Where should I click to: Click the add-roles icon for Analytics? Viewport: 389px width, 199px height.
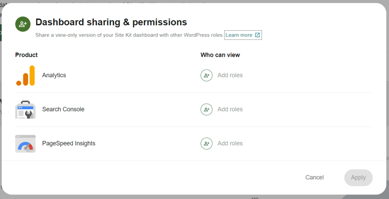206,75
